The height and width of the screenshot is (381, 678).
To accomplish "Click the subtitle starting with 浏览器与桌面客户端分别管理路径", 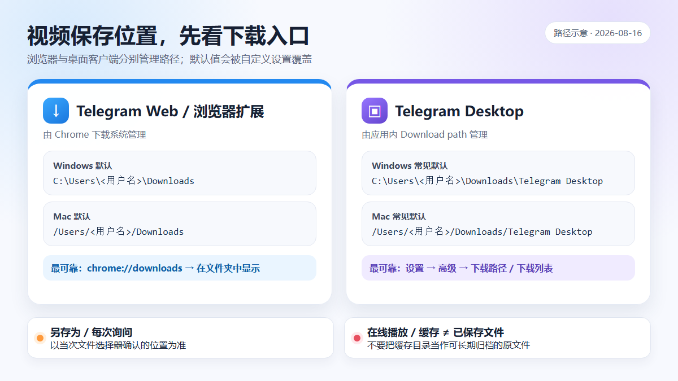I will (169, 59).
